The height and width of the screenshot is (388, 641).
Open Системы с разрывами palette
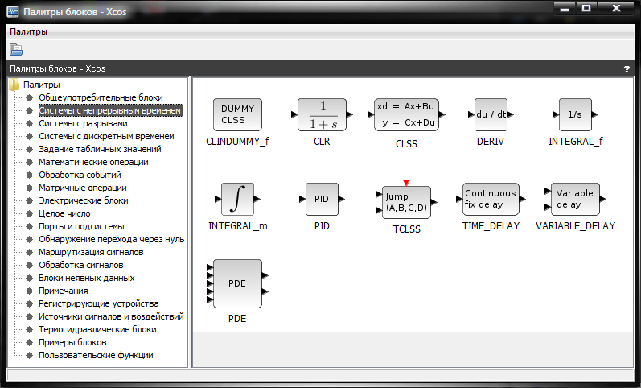pyautogui.click(x=83, y=123)
